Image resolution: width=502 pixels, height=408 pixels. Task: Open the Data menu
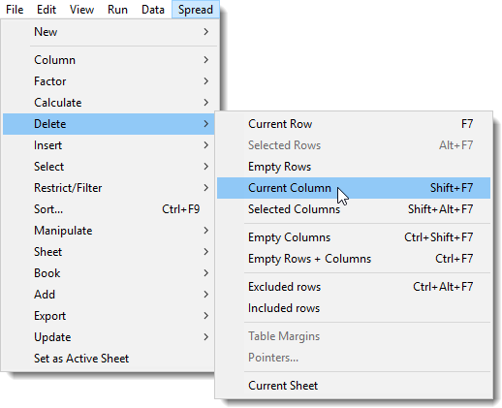[153, 10]
